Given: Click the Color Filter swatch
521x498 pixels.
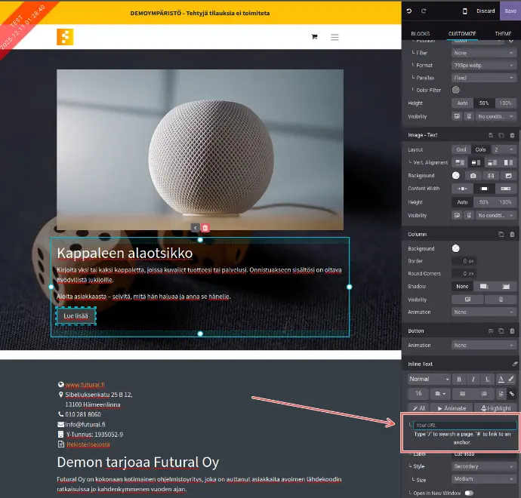Looking at the screenshot, I should pyautogui.click(x=456, y=90).
